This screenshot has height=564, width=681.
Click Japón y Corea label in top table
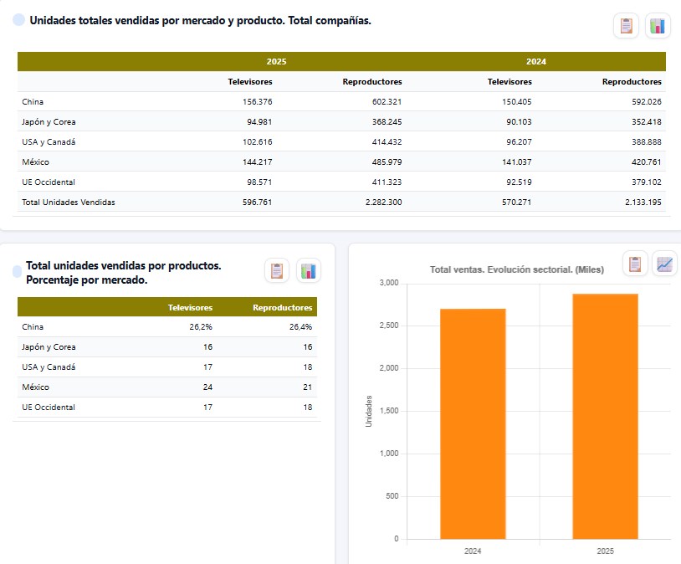click(x=49, y=121)
